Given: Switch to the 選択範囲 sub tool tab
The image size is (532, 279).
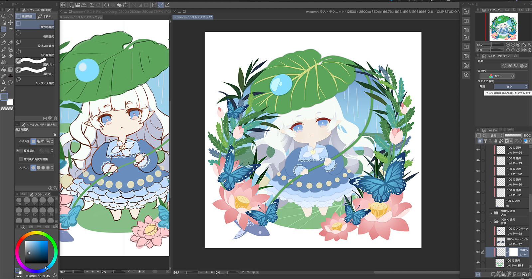Looking at the screenshot, I should tap(25, 16).
